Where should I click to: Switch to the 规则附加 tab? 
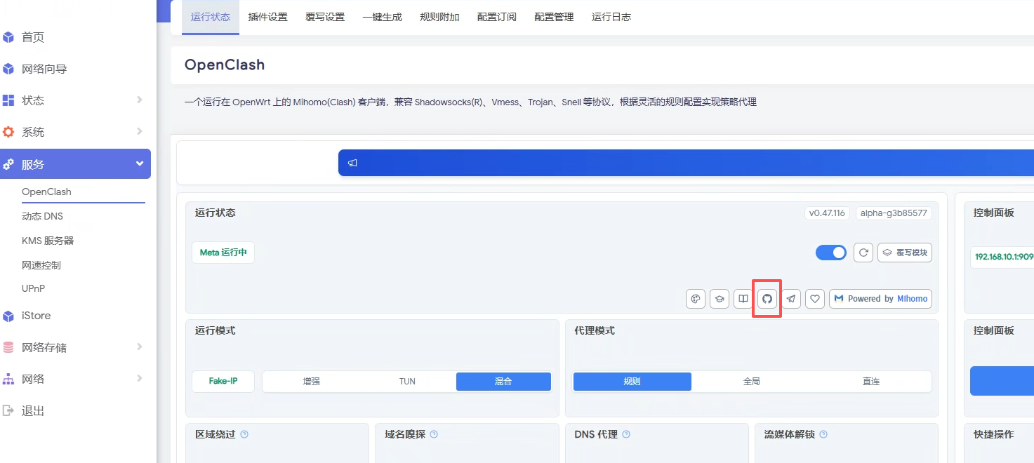(439, 17)
